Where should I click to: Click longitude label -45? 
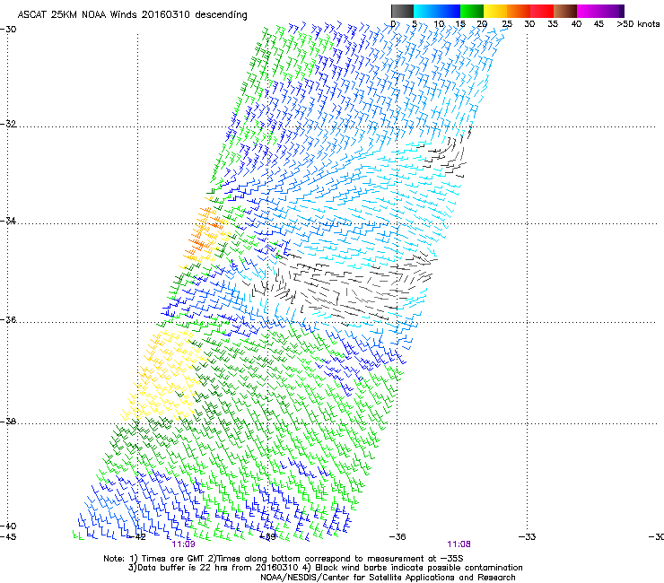(x=8, y=537)
